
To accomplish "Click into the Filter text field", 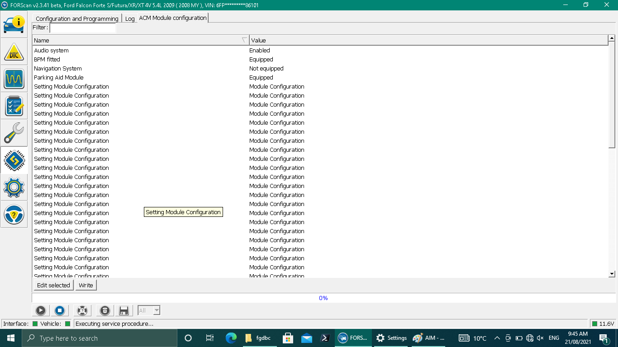I will coord(83,28).
